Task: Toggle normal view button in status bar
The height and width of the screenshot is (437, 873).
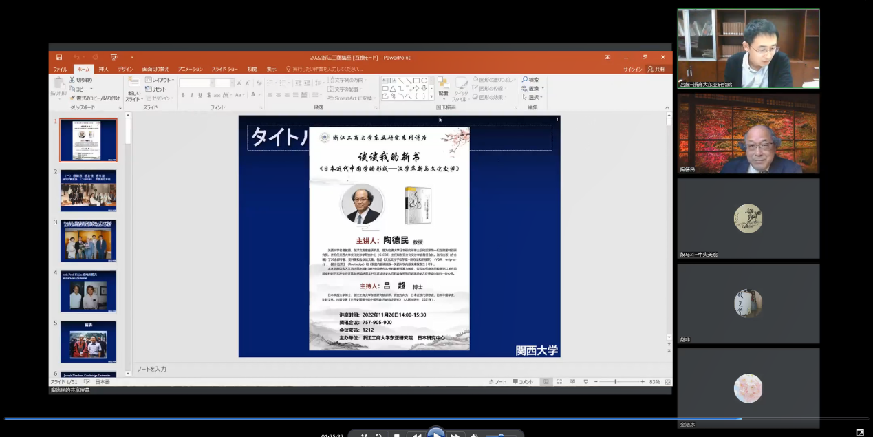Action: pyautogui.click(x=546, y=381)
